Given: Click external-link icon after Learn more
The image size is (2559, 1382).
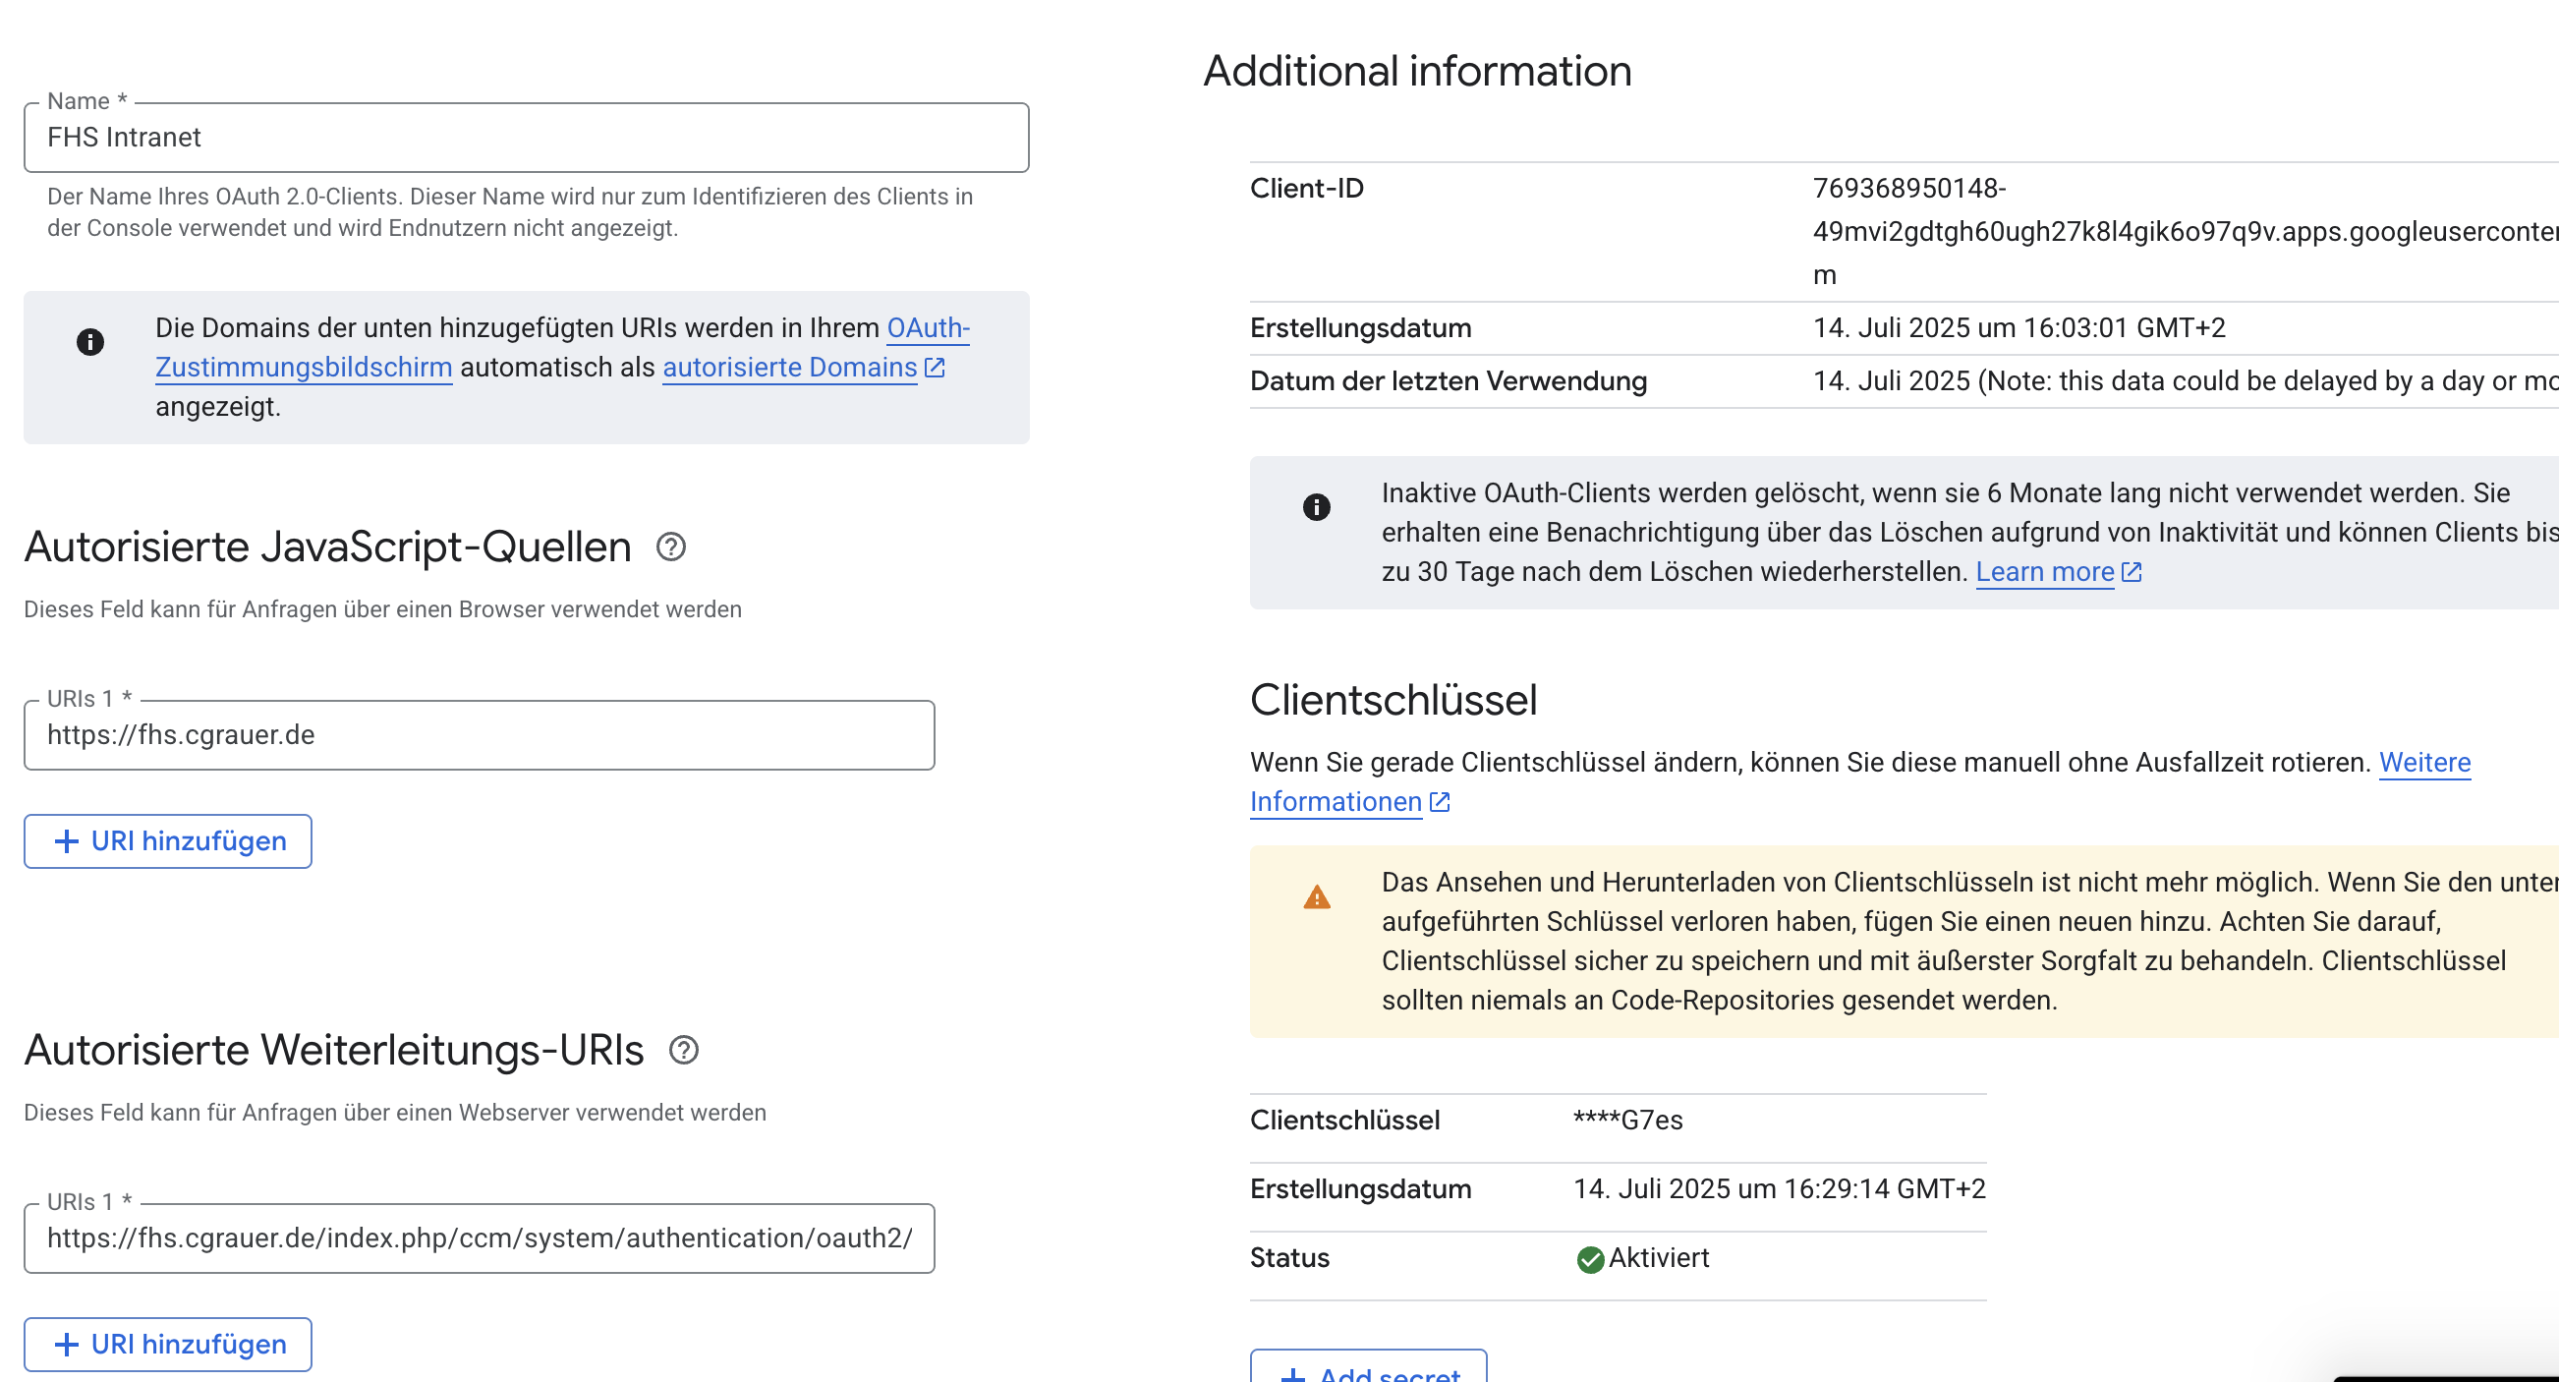Looking at the screenshot, I should click(x=2132, y=572).
